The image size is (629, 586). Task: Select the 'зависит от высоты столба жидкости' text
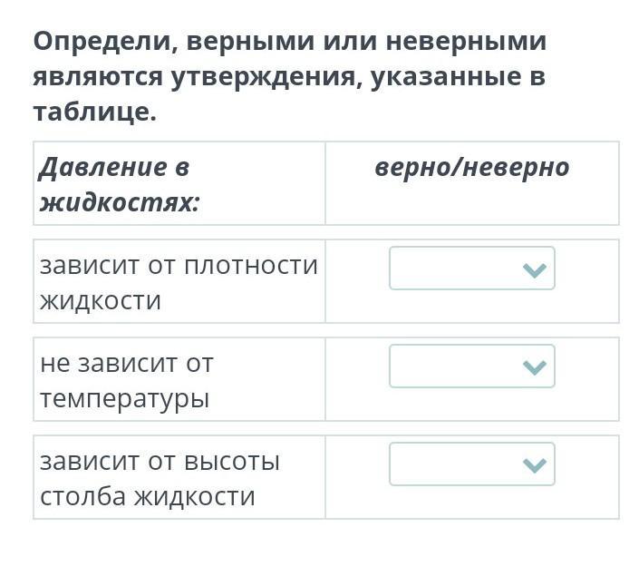tap(160, 478)
